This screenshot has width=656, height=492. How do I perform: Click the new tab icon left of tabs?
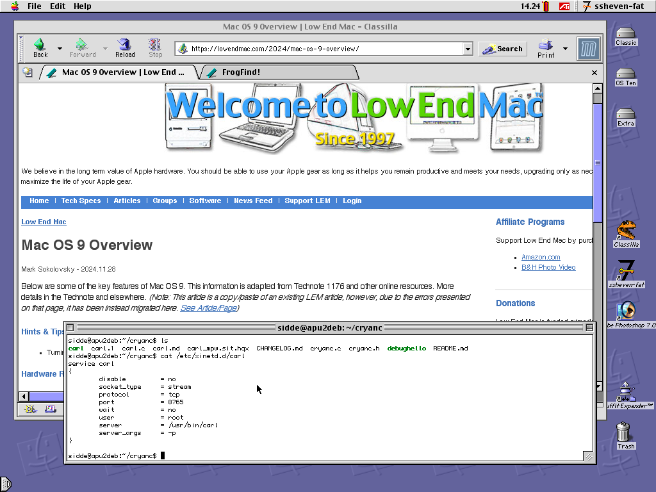(x=28, y=72)
